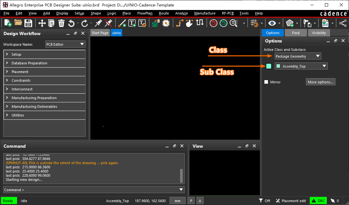Open the Manufacture menu
Image resolution: width=349 pixels, height=205 pixels.
(x=205, y=13)
